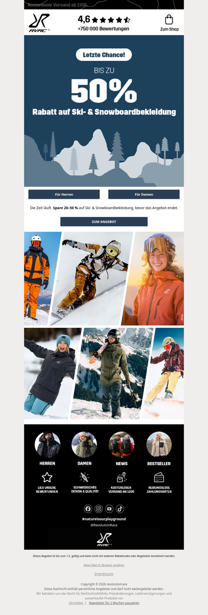This screenshot has height=615, width=208.
Task: Open the Facebook social icon
Action: 88,509
